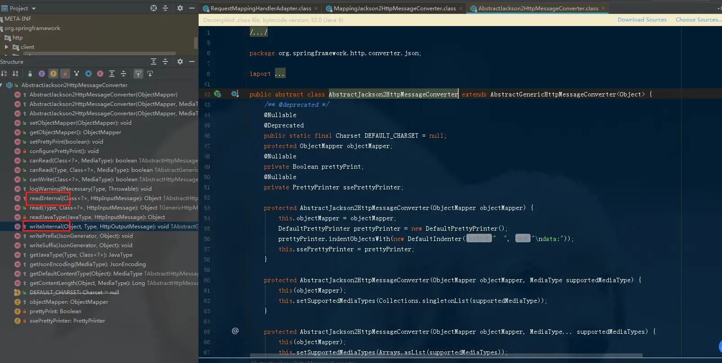Switch to RequestMappingHandlerAdapter.class tab

(x=257, y=8)
